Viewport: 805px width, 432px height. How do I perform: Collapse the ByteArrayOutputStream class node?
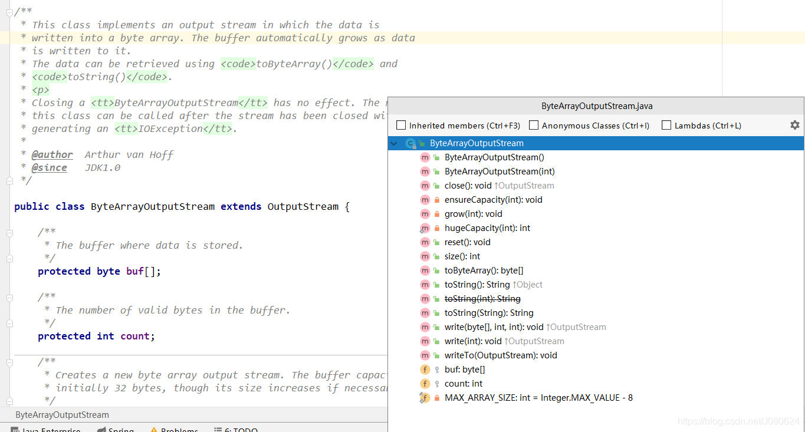(394, 143)
